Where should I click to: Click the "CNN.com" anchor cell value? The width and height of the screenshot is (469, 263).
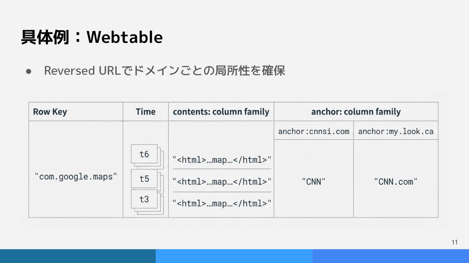pos(396,182)
